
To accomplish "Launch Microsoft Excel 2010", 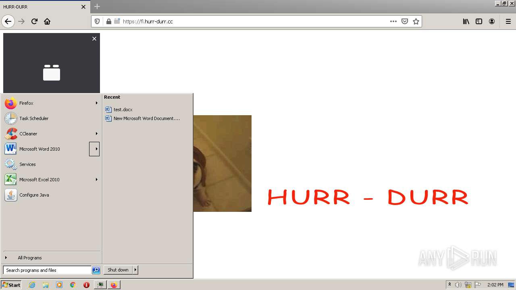I will coord(47,180).
